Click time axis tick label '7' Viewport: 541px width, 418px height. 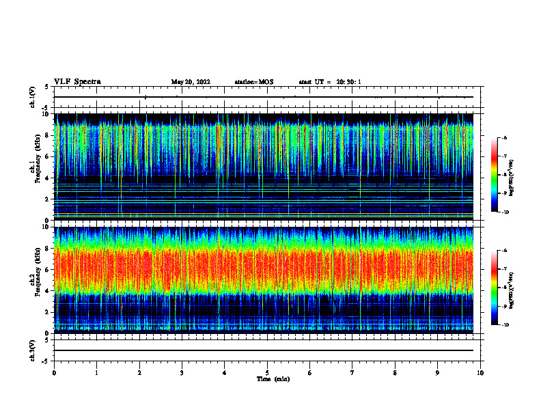pyautogui.click(x=352, y=373)
